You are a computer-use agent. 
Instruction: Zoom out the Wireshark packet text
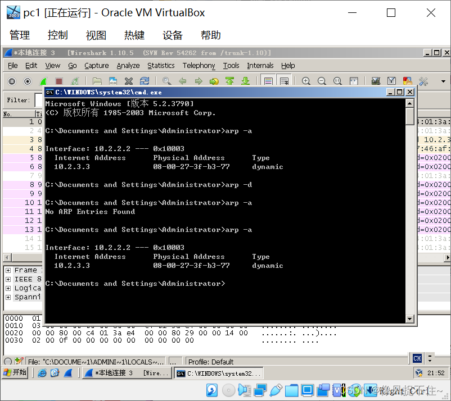(322, 81)
